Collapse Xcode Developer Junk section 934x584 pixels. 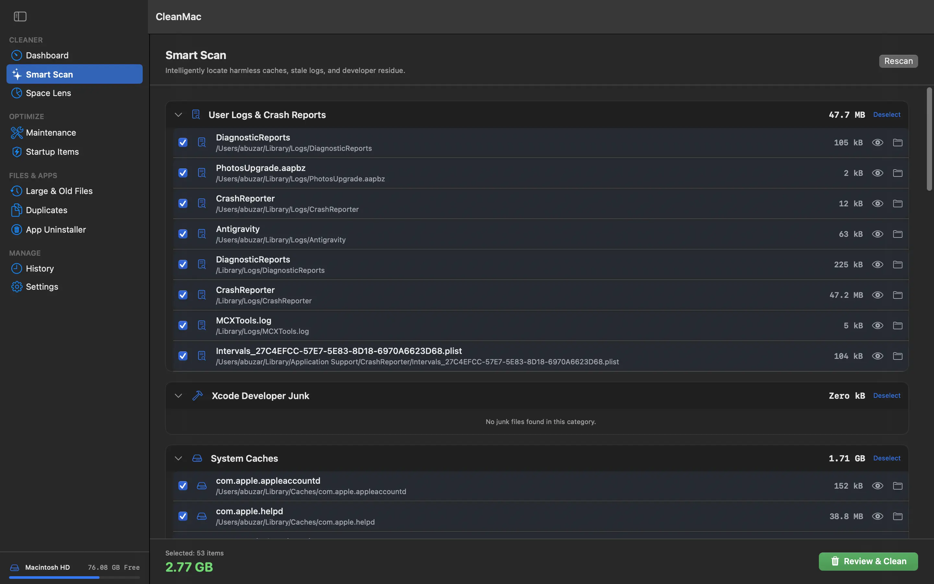point(178,395)
